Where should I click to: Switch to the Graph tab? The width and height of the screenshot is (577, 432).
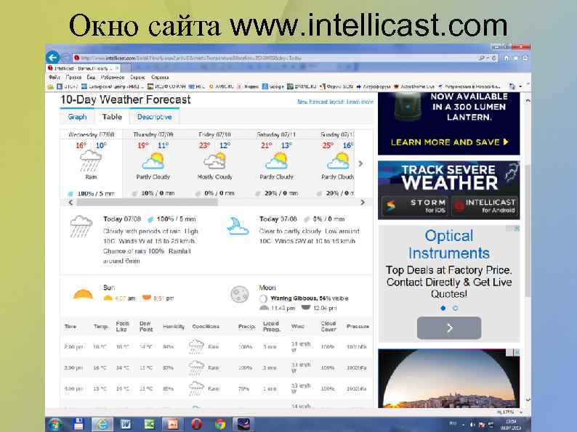77,117
